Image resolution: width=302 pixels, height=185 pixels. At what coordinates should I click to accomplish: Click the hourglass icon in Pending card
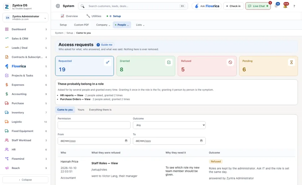(291, 62)
